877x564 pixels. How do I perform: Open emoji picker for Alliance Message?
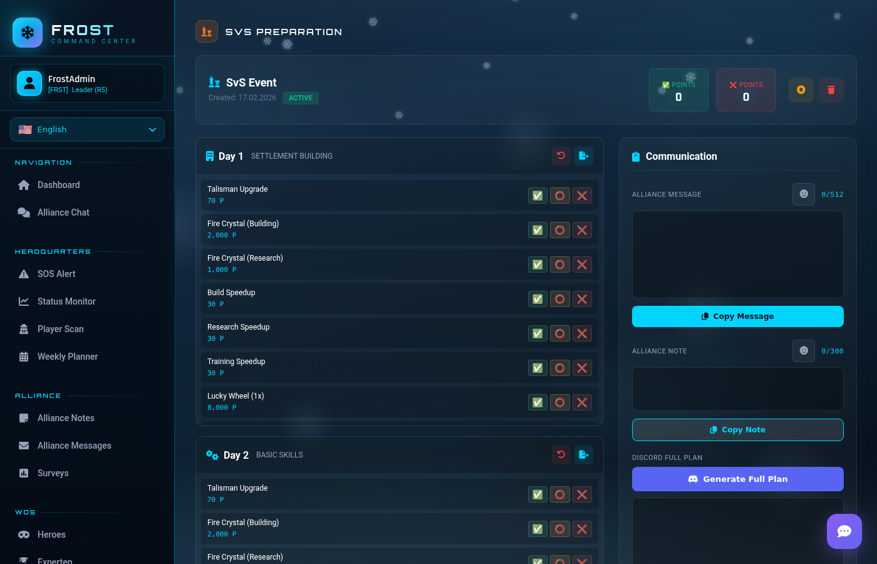pos(804,194)
